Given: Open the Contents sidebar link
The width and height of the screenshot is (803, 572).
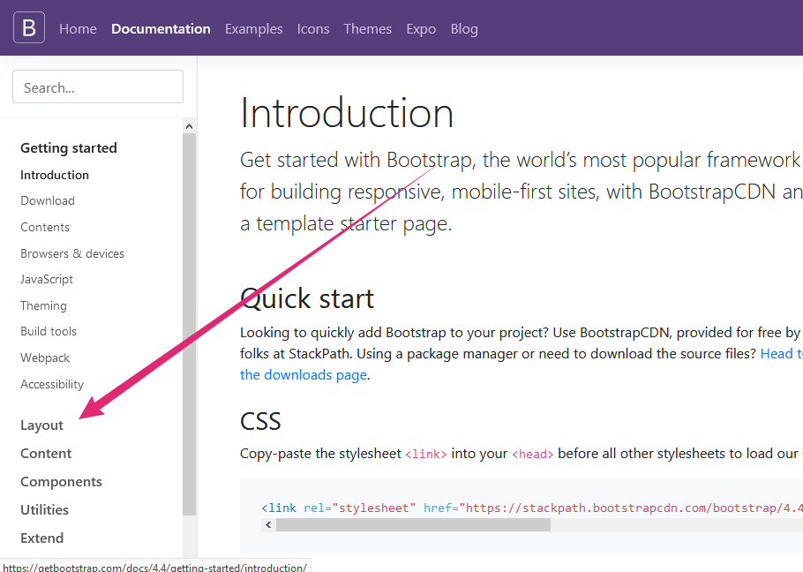Looking at the screenshot, I should click(45, 228).
